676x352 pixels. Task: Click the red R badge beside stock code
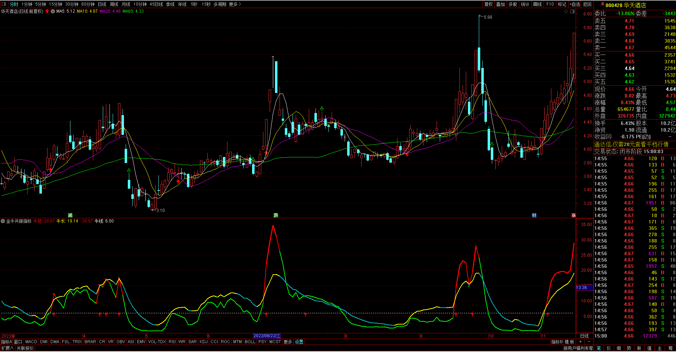tap(603, 4)
